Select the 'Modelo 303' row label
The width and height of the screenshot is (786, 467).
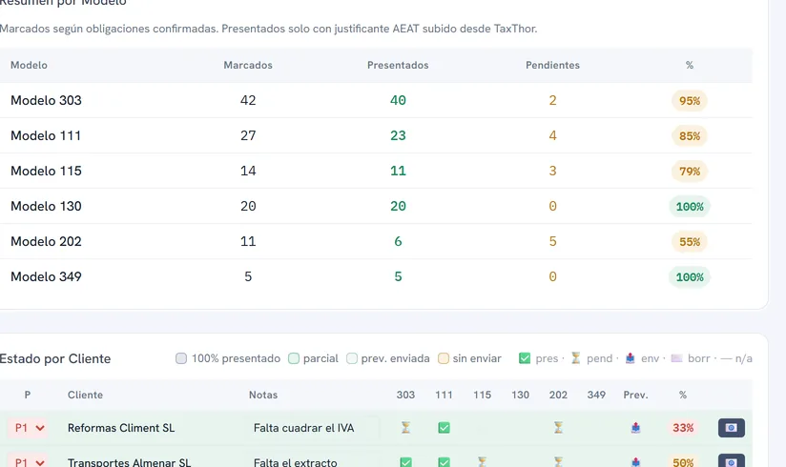tap(46, 100)
